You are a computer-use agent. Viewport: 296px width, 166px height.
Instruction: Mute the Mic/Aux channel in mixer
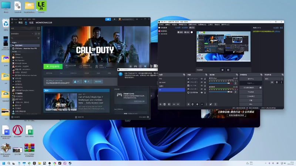pos(231,83)
